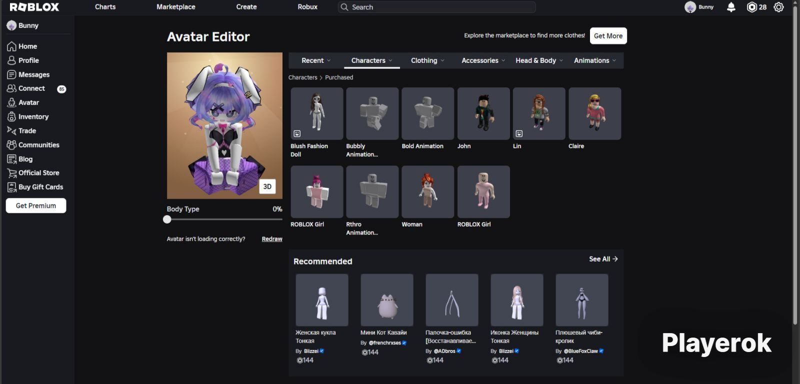Click the Bunny avatar in top bar
The height and width of the screenshot is (384, 800).
[x=690, y=7]
